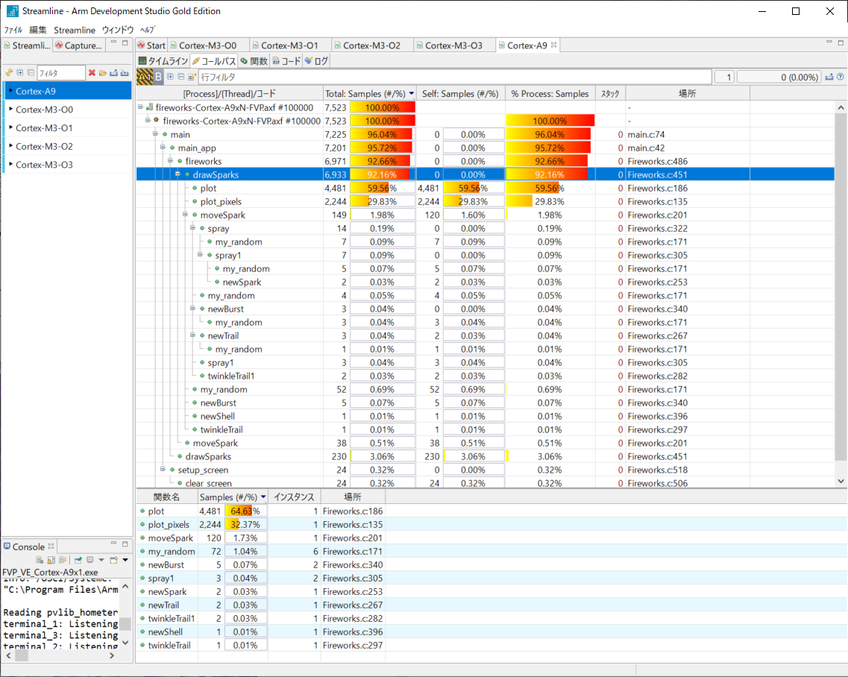The width and height of the screenshot is (848, 677).
Task: Click export table icon at the top right
Action: coord(829,77)
